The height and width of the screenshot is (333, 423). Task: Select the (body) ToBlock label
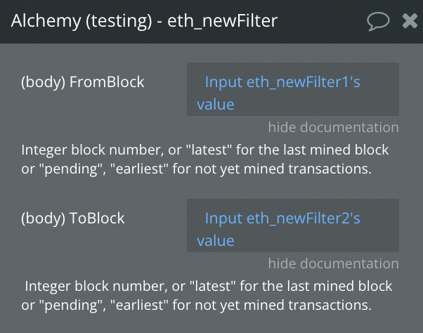(73, 218)
